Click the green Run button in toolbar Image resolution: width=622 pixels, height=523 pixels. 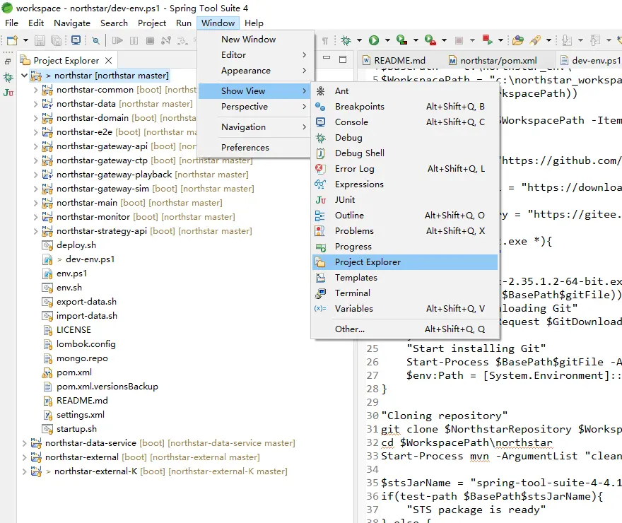pos(374,40)
